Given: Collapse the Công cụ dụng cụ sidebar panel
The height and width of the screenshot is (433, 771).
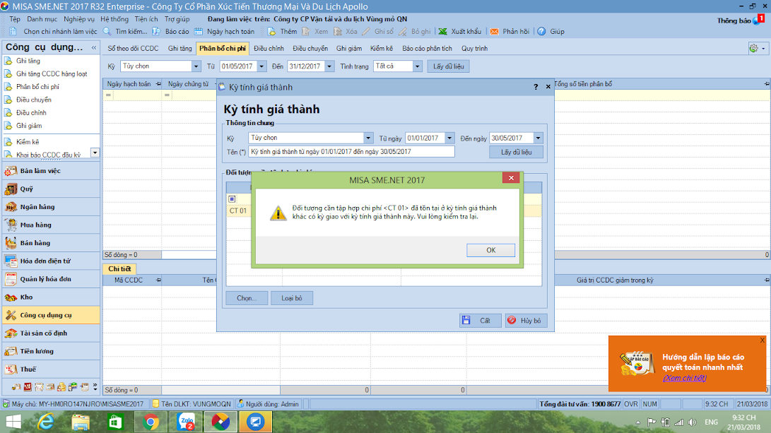Looking at the screenshot, I should (x=94, y=47).
